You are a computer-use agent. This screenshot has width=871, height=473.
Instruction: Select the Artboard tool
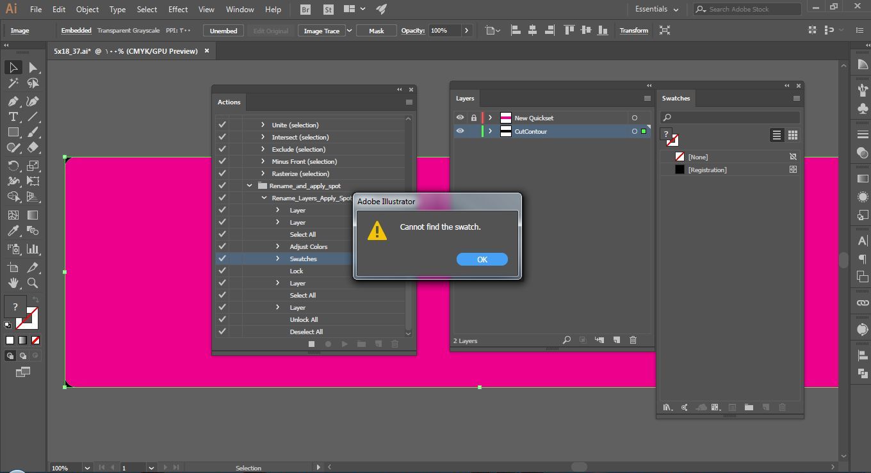coord(13,268)
